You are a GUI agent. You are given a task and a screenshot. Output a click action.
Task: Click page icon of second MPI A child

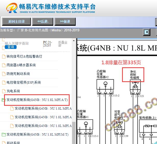pos(12,117)
